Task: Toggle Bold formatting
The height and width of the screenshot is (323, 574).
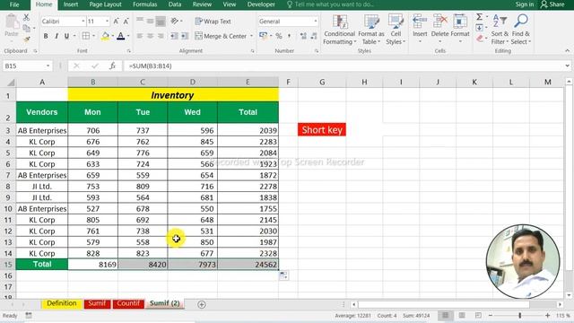Action: pyautogui.click(x=46, y=36)
